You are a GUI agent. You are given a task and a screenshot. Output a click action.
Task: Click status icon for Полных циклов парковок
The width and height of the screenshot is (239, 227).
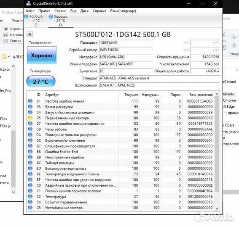point(30,191)
